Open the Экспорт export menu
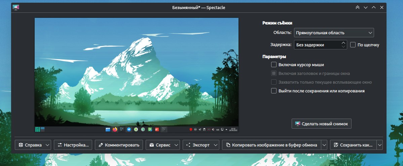Screen dimensions: 403x166 click(x=201, y=145)
